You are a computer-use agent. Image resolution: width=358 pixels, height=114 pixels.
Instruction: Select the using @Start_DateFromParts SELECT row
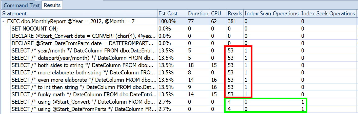pyautogui.click(x=179, y=109)
